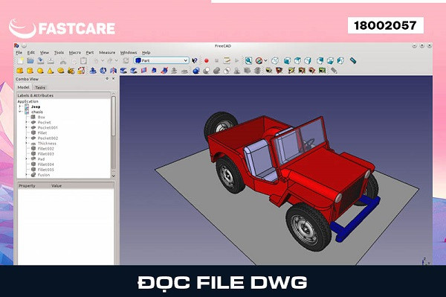446x297 pixels.
Task: Click the Cut scissors icon
Action: pyautogui.click(x=63, y=61)
